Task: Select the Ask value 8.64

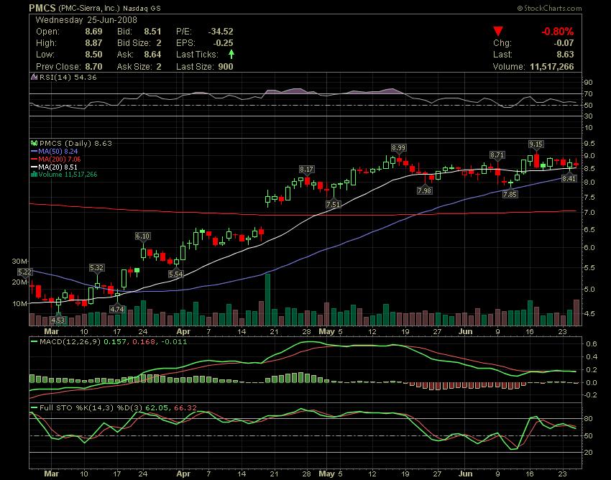Action: pos(152,55)
